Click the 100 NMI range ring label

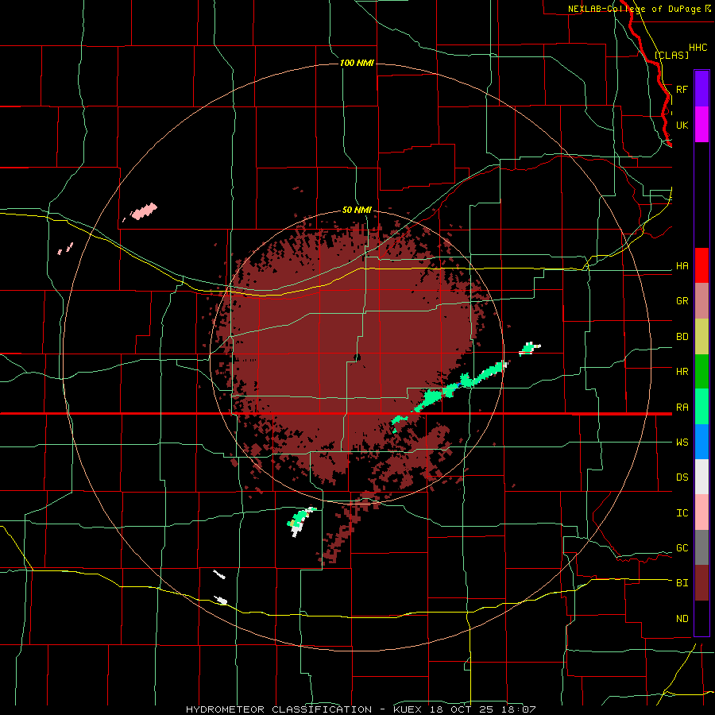point(357,63)
